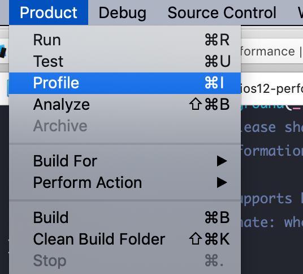
Task: Click the blue app icon in toolbar
Action: 3,52
